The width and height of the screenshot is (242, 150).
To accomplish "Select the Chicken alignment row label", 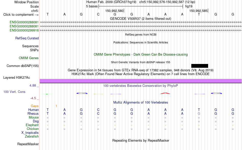I will (x=33, y=129).
